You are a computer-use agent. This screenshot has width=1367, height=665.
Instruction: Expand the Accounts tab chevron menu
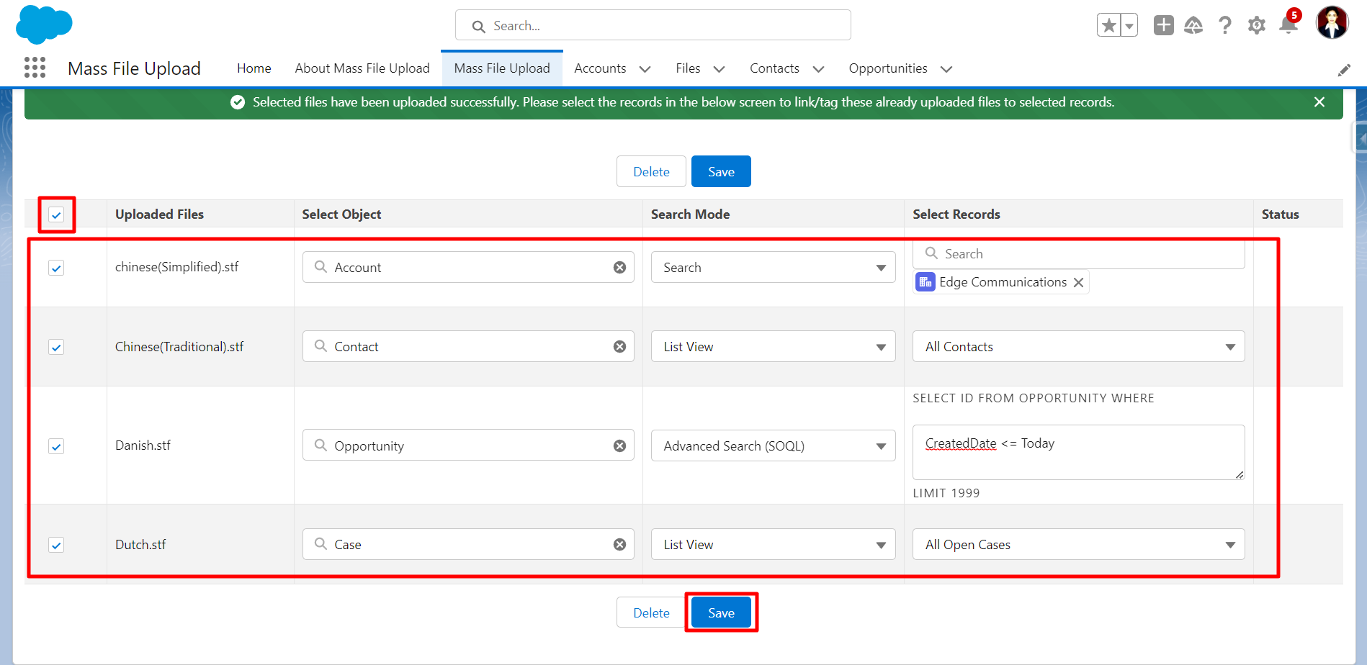[x=645, y=69]
